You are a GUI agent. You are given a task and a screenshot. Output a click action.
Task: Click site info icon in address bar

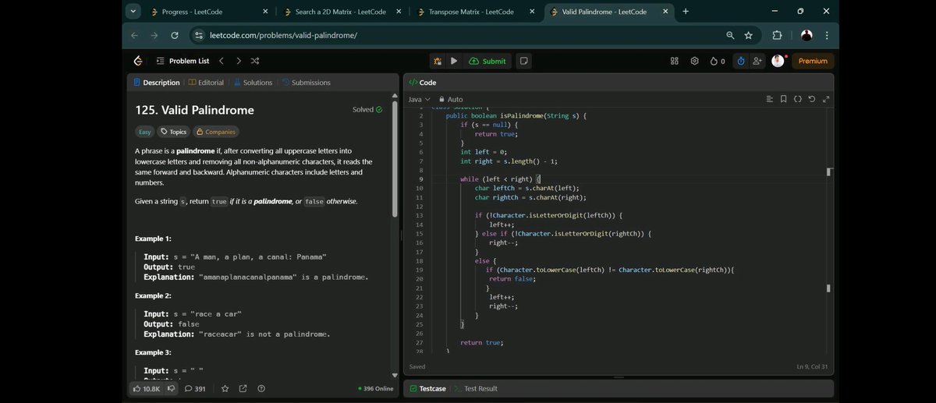[x=198, y=35]
